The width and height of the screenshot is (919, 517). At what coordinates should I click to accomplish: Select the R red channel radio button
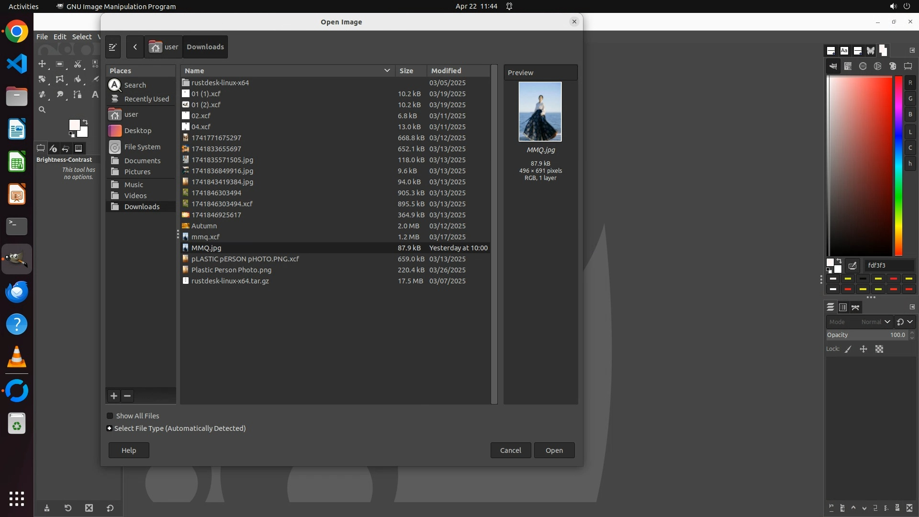pos(910,83)
